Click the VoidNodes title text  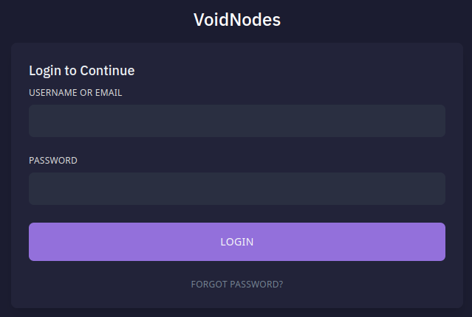coord(236,20)
